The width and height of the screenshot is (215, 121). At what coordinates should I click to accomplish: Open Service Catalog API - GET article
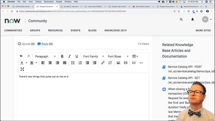(x=191, y=80)
